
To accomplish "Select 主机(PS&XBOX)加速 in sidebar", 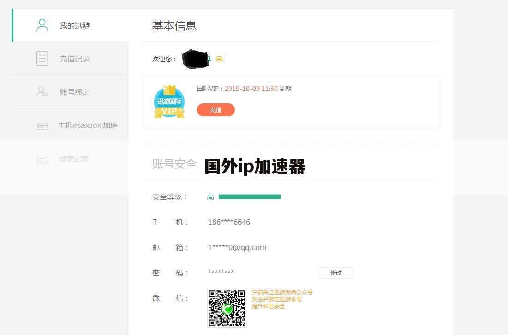I will coord(70,126).
